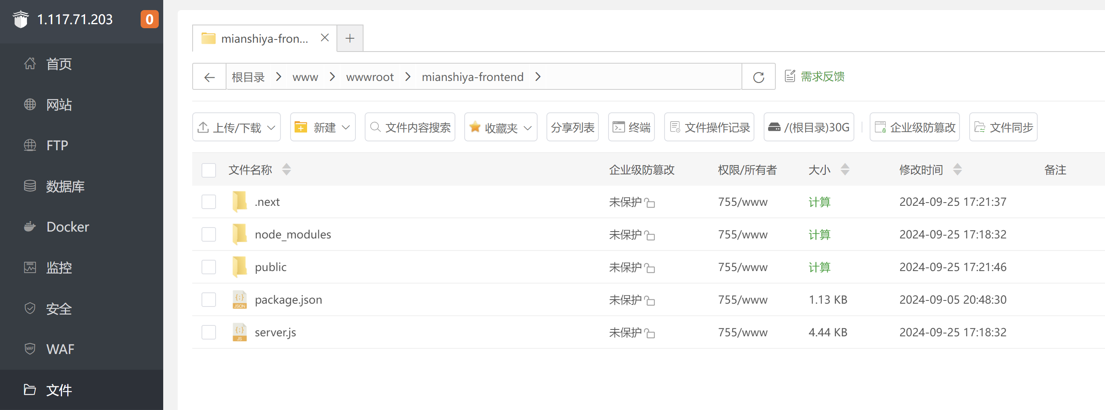The image size is (1105, 410).
Task: Switch to the mianshiya-frontend folder tab
Action: [264, 39]
